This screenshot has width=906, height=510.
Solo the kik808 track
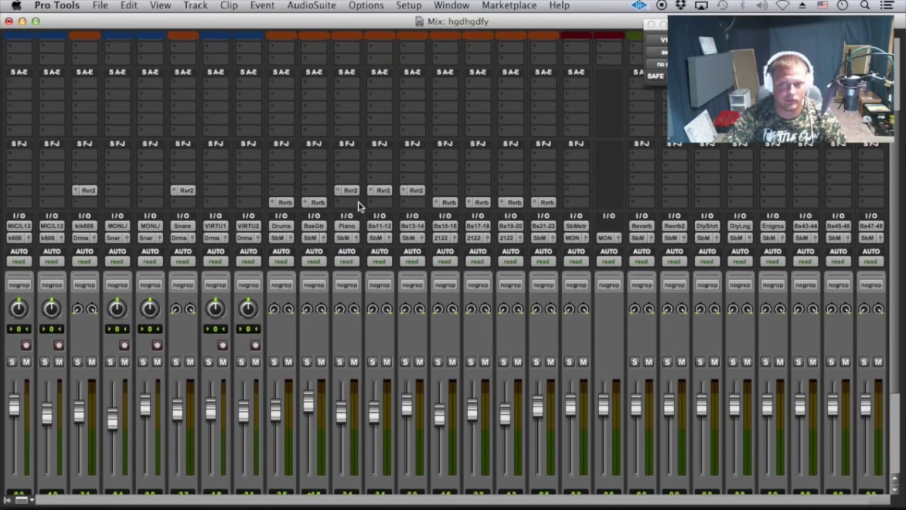click(x=77, y=362)
